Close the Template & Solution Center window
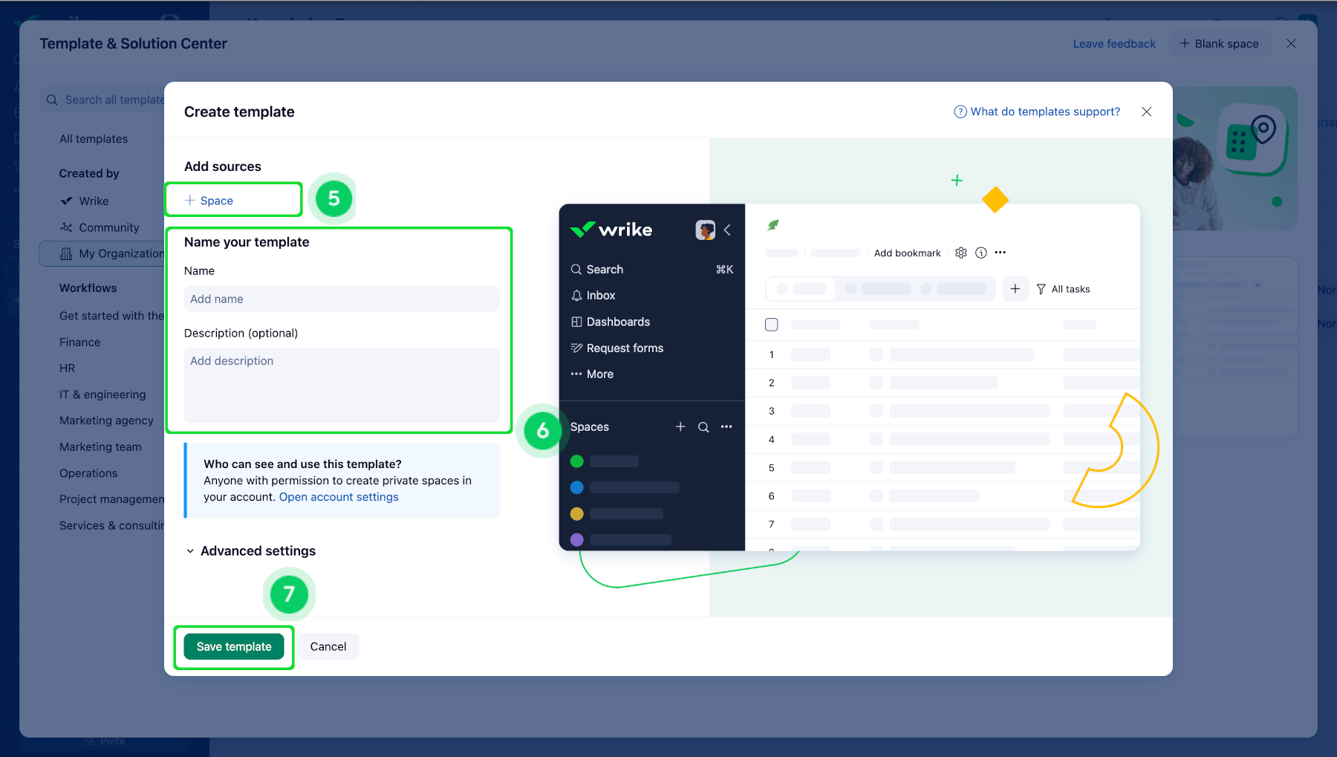The width and height of the screenshot is (1337, 757). 1292,44
